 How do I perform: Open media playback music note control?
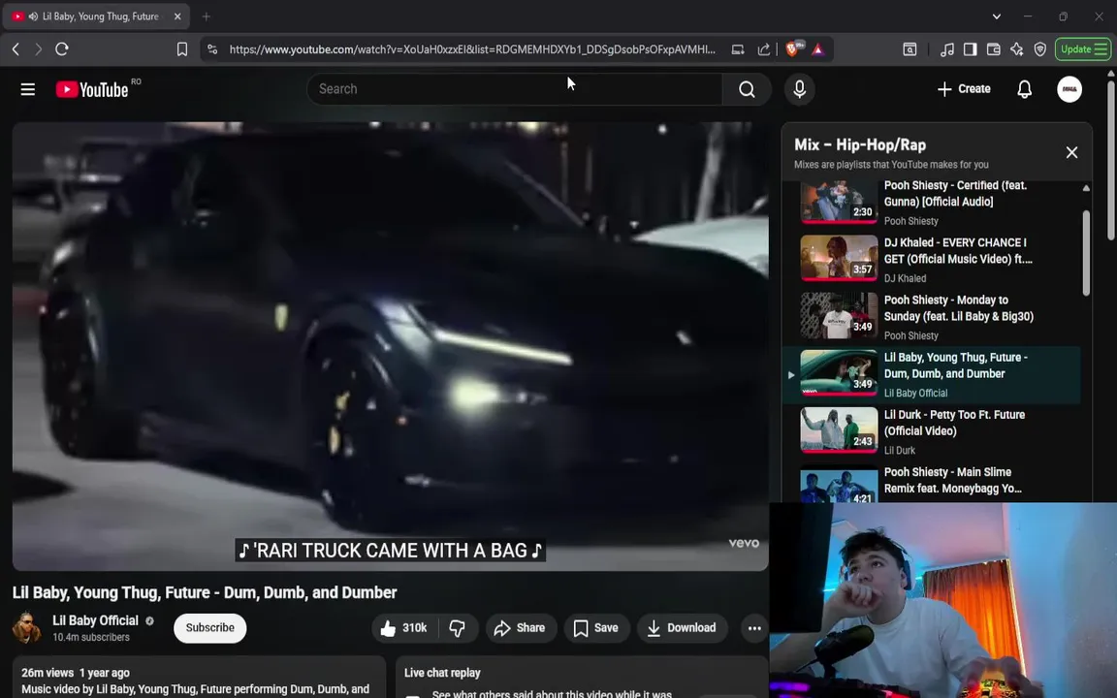(x=946, y=49)
